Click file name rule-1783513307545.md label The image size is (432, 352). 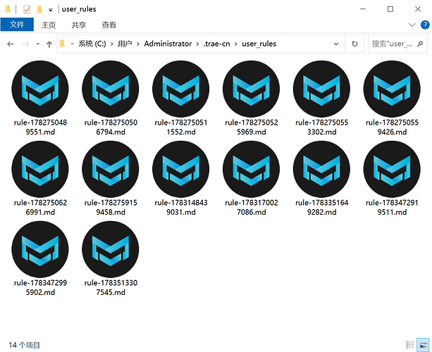click(111, 287)
